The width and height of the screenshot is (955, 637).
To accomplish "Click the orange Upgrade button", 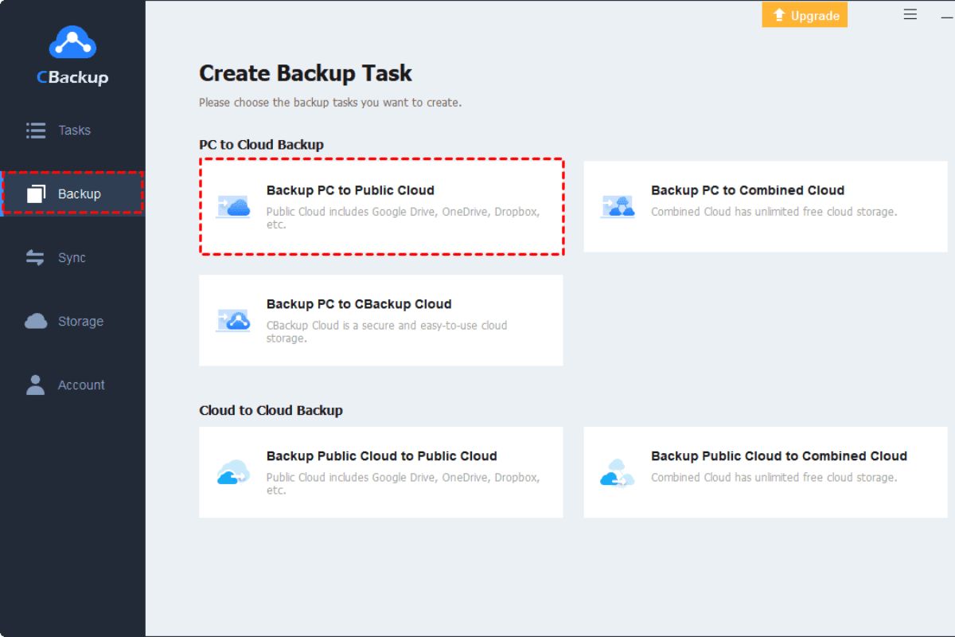I will (805, 15).
